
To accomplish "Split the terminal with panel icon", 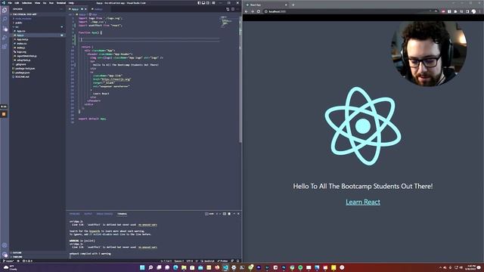I will [225, 214].
